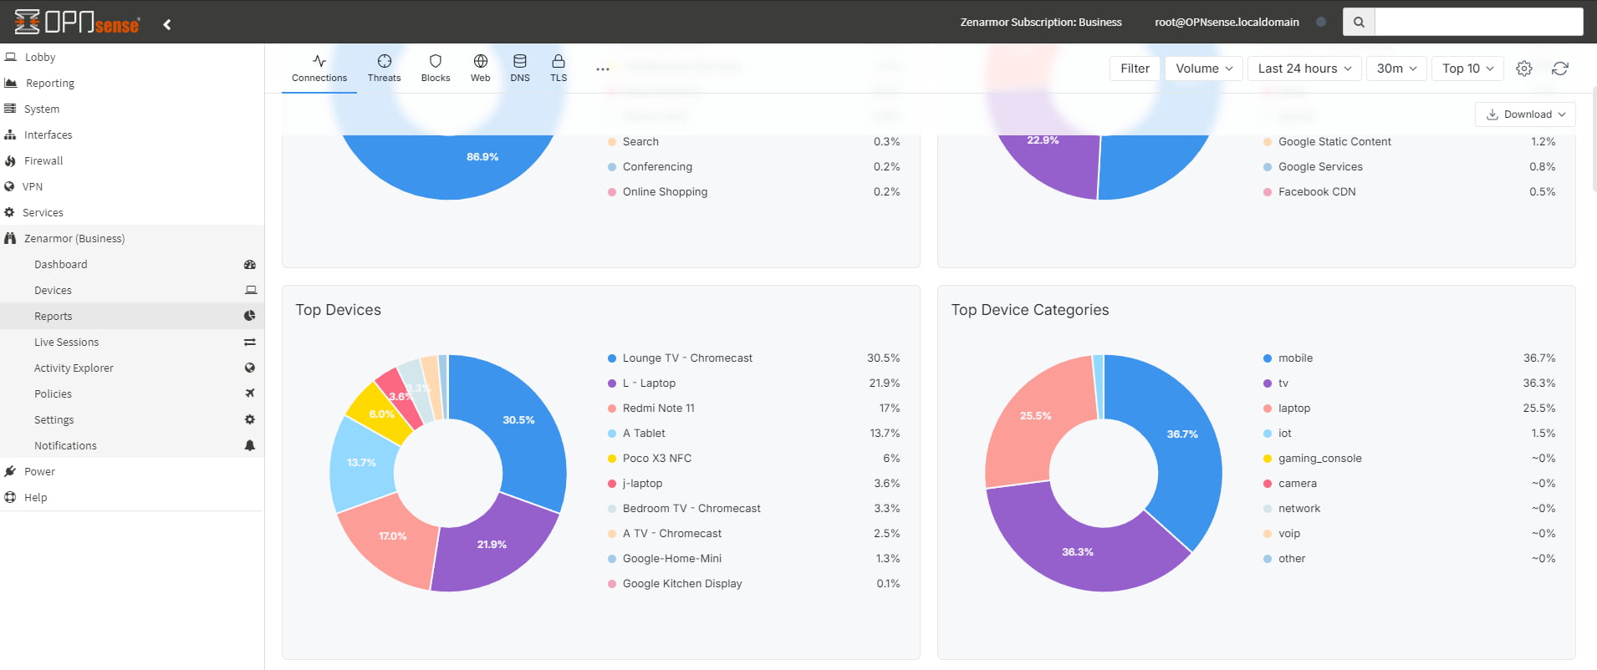Click the report settings gear icon
Viewport: 1597px width, 670px height.
pyautogui.click(x=1523, y=69)
